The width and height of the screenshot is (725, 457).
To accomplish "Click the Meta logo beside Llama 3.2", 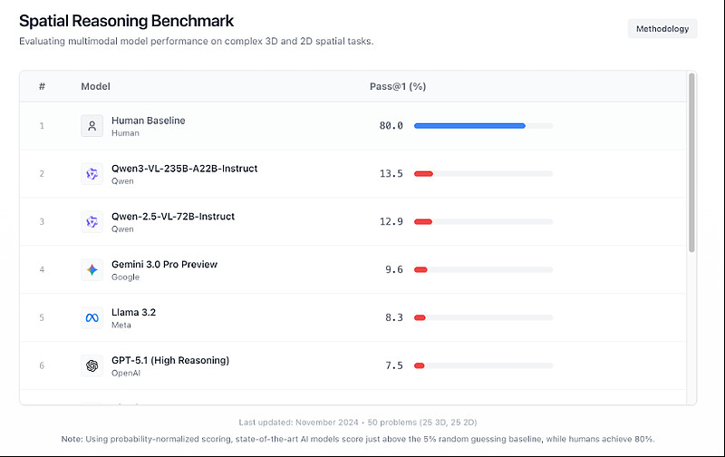I will tap(92, 318).
